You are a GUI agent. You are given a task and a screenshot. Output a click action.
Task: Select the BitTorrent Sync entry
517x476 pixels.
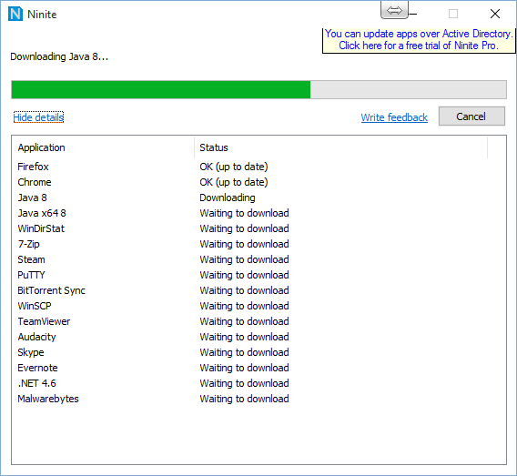click(x=52, y=290)
